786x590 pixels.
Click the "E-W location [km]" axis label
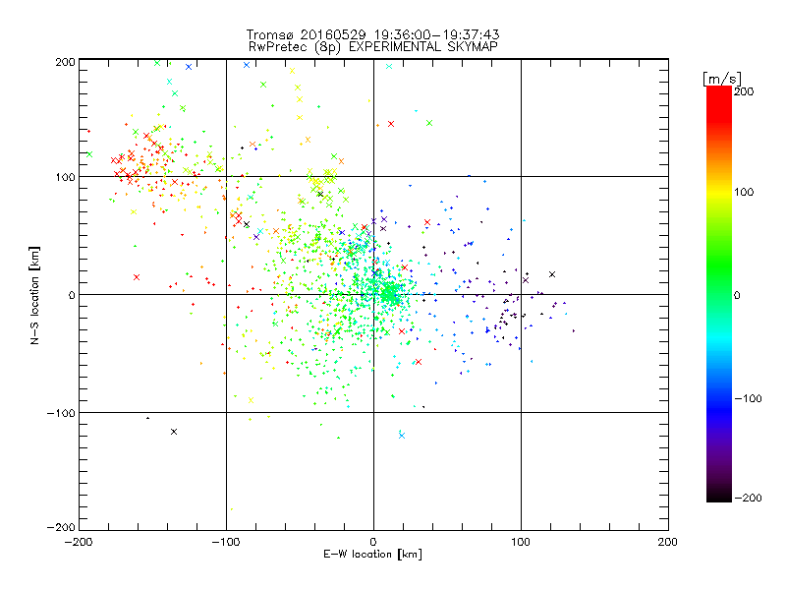(x=372, y=555)
